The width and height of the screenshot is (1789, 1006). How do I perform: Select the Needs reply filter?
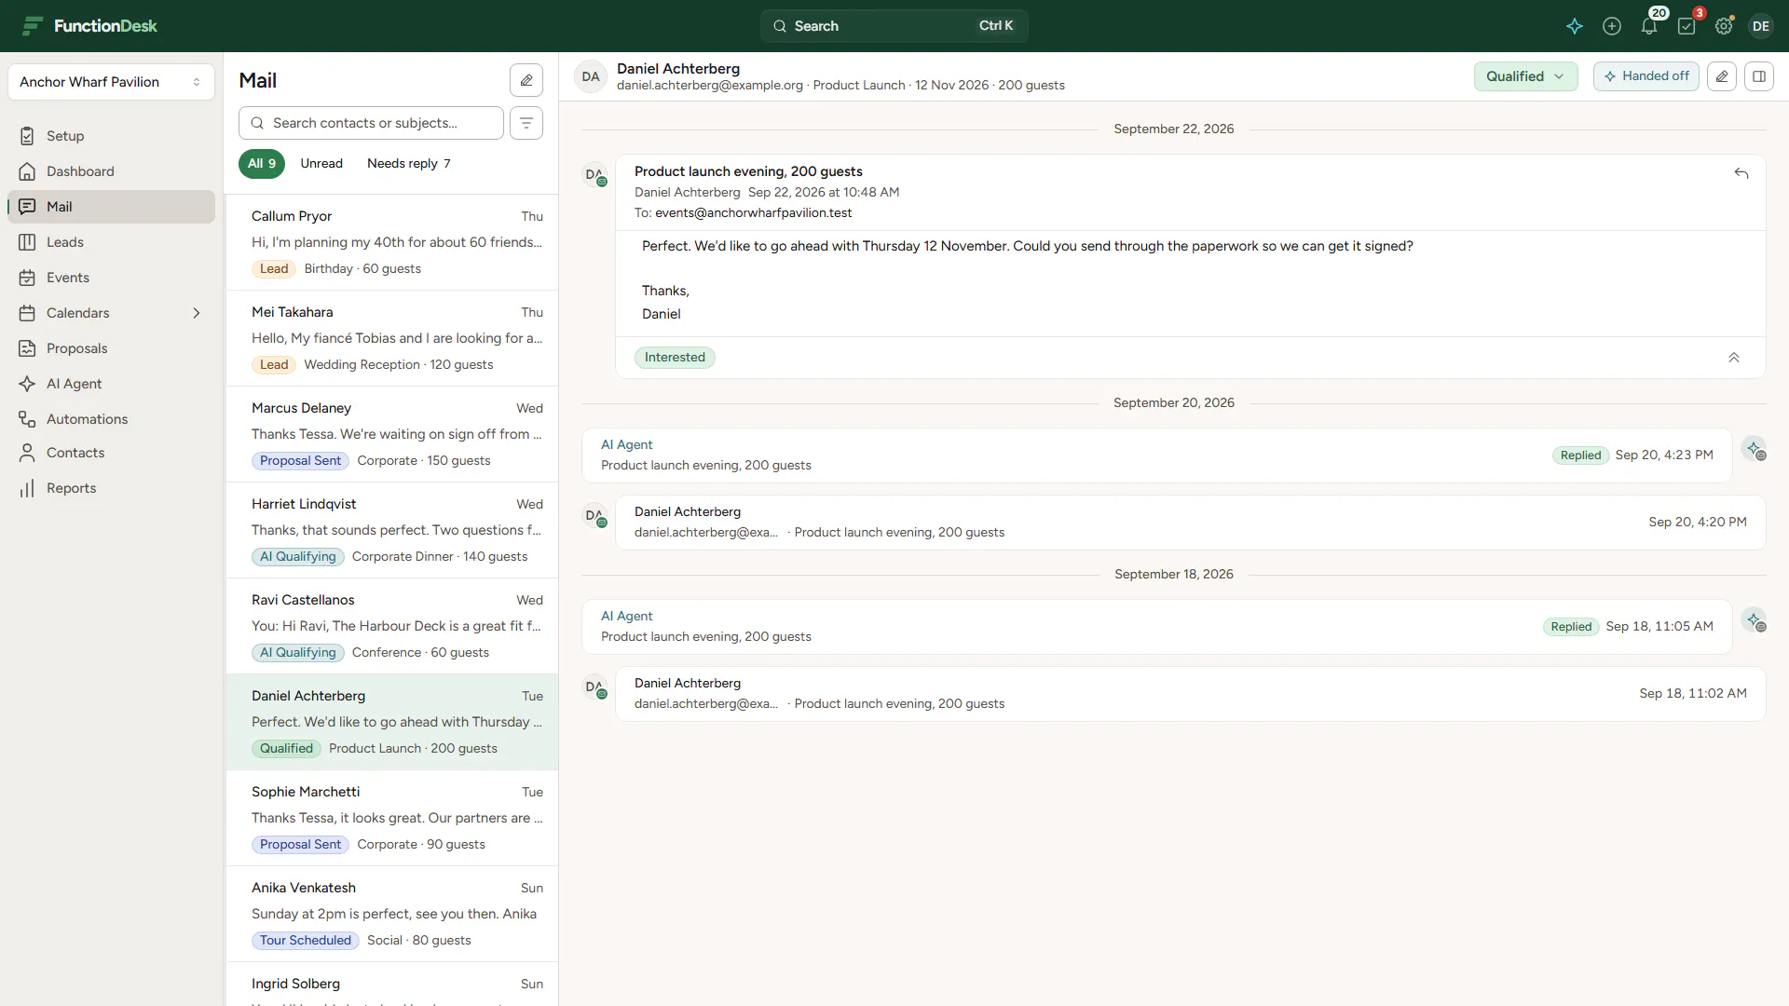click(409, 163)
